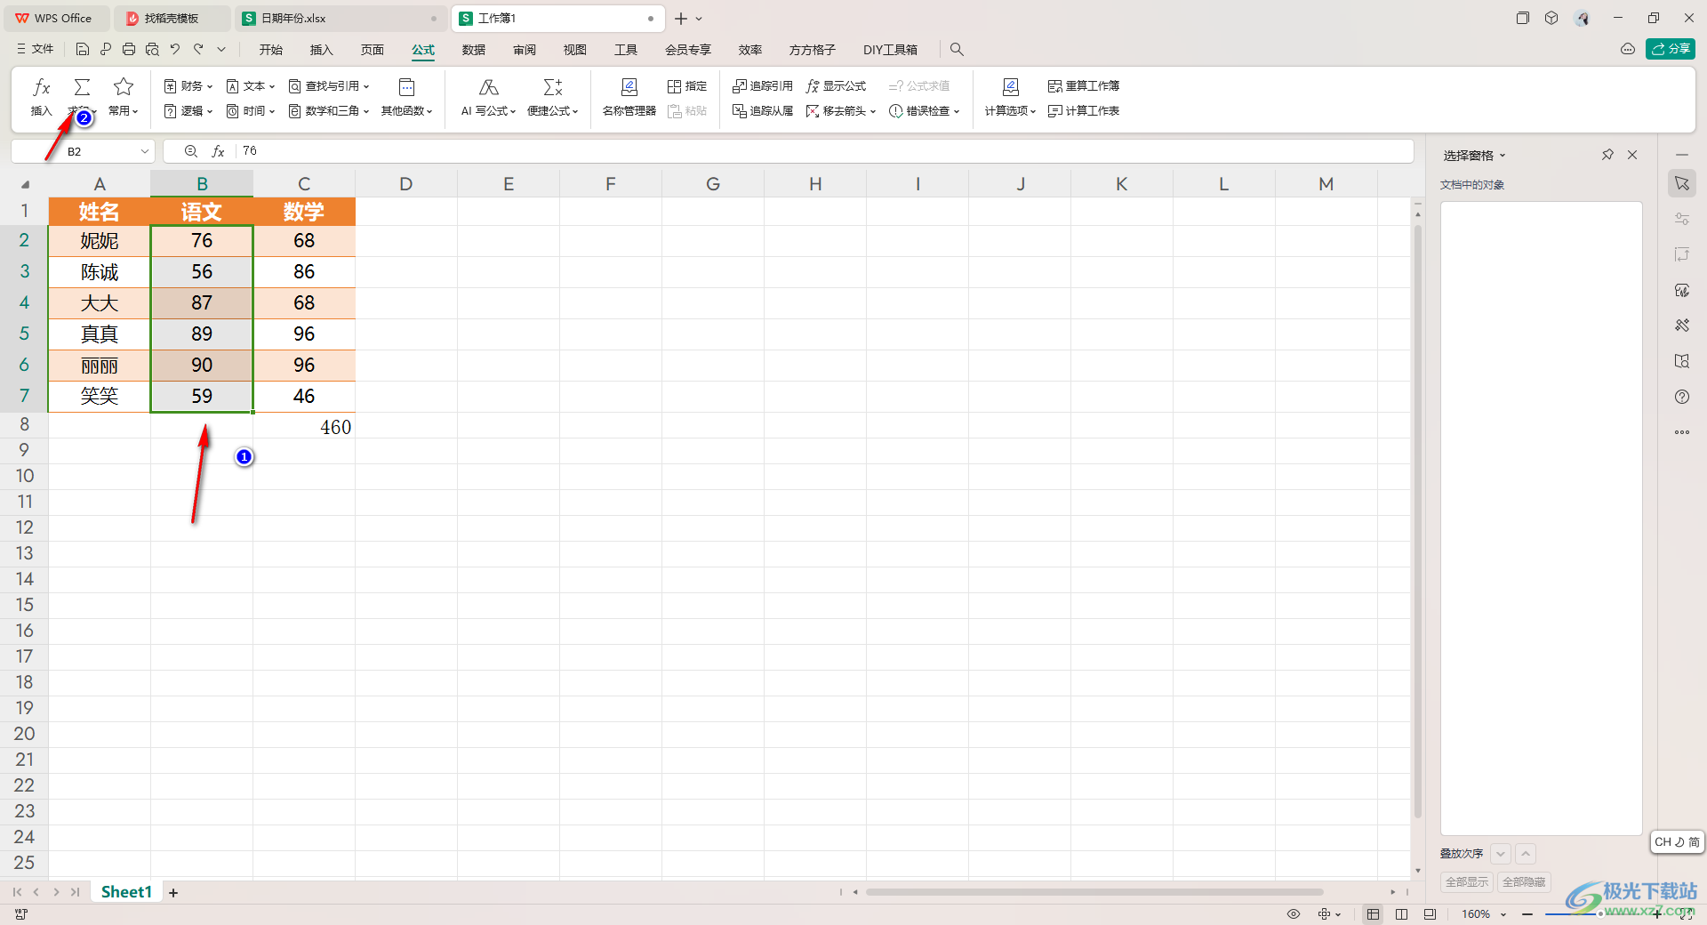Click the save icon in quick toolbar
This screenshot has height=925, width=1707.
coord(83,50)
